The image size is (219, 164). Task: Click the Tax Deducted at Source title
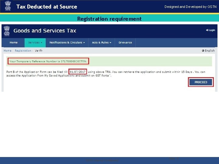[x=47, y=7]
